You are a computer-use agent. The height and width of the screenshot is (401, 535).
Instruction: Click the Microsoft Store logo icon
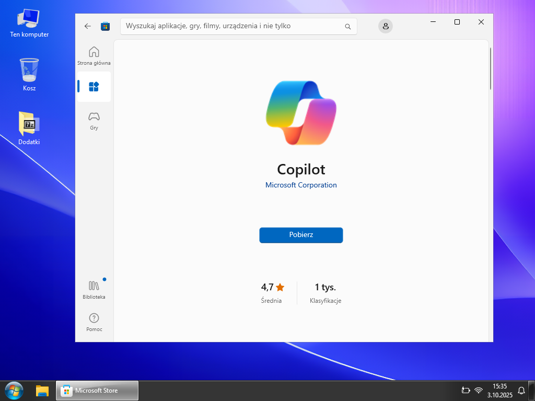[105, 26]
